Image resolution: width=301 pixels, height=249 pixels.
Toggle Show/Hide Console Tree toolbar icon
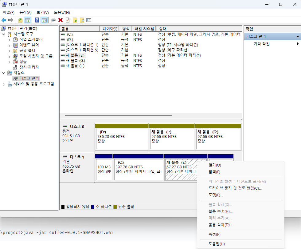click(28, 20)
